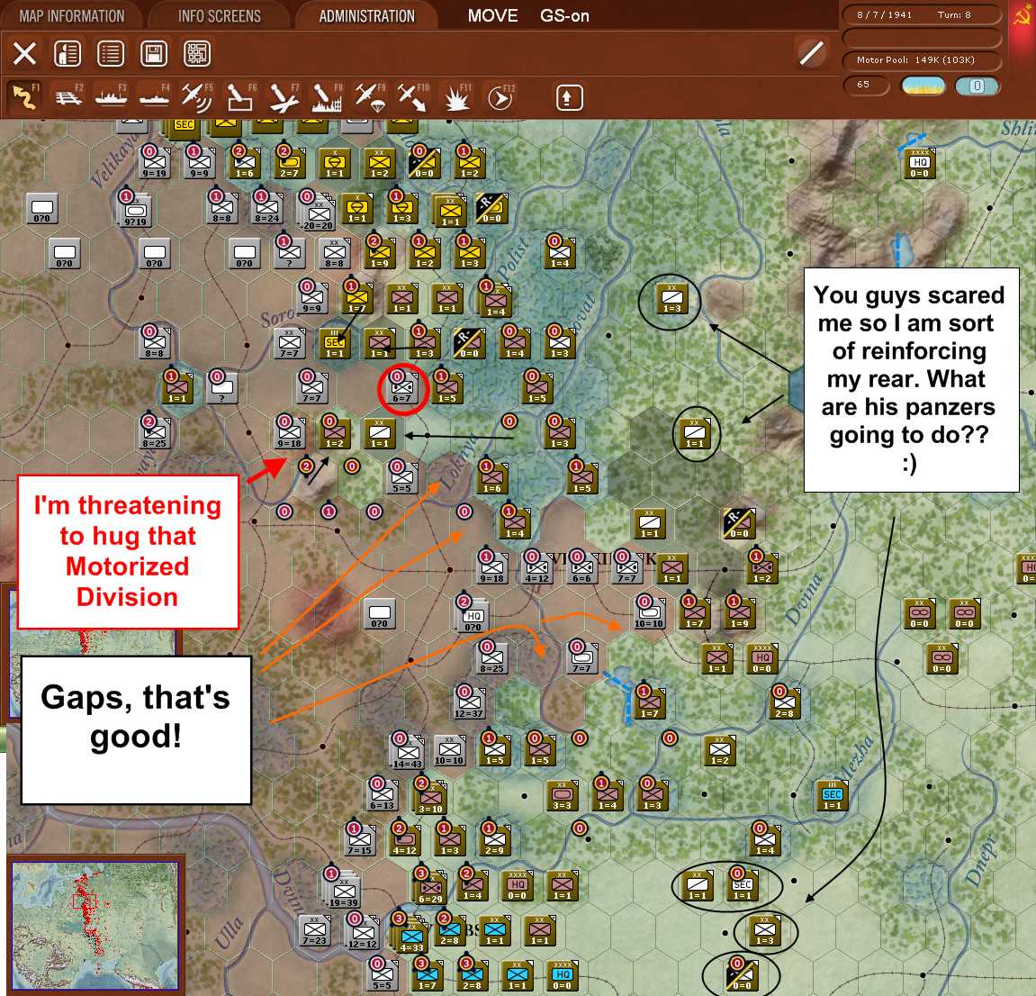The width and height of the screenshot is (1036, 996).
Task: Select the Soviet 6=29 unit counter
Action: click(x=430, y=888)
